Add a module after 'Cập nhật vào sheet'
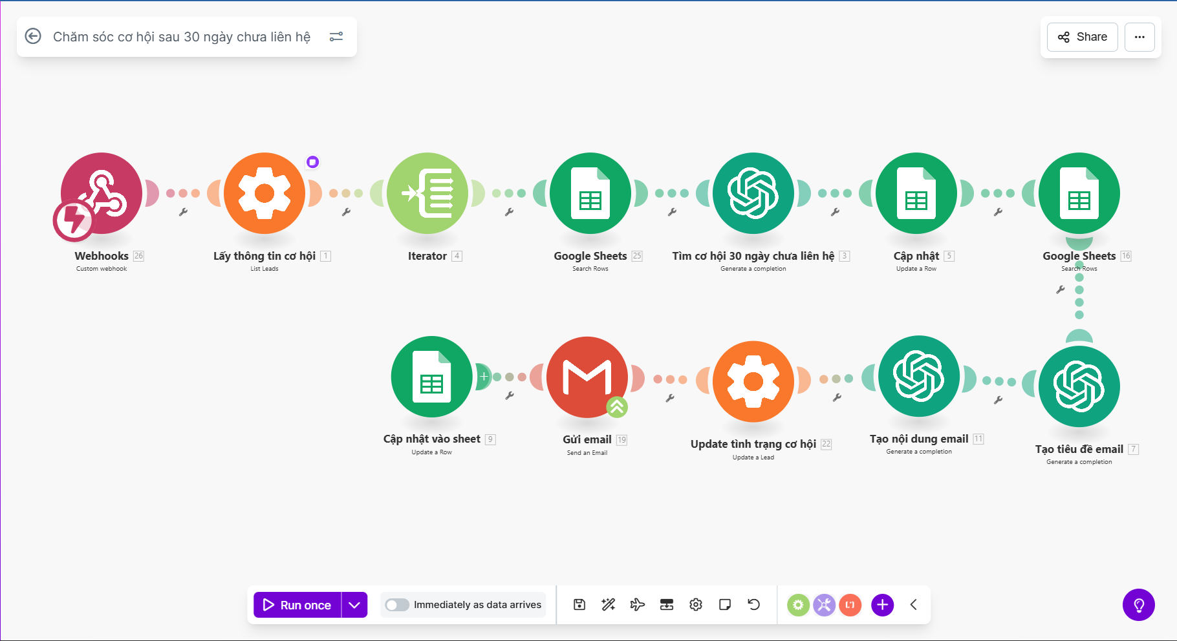The image size is (1177, 641). pyautogui.click(x=483, y=376)
